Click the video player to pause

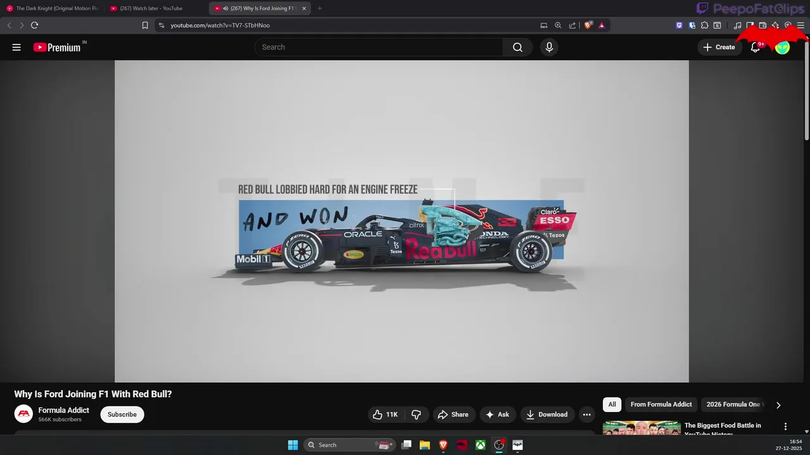pyautogui.click(x=401, y=221)
